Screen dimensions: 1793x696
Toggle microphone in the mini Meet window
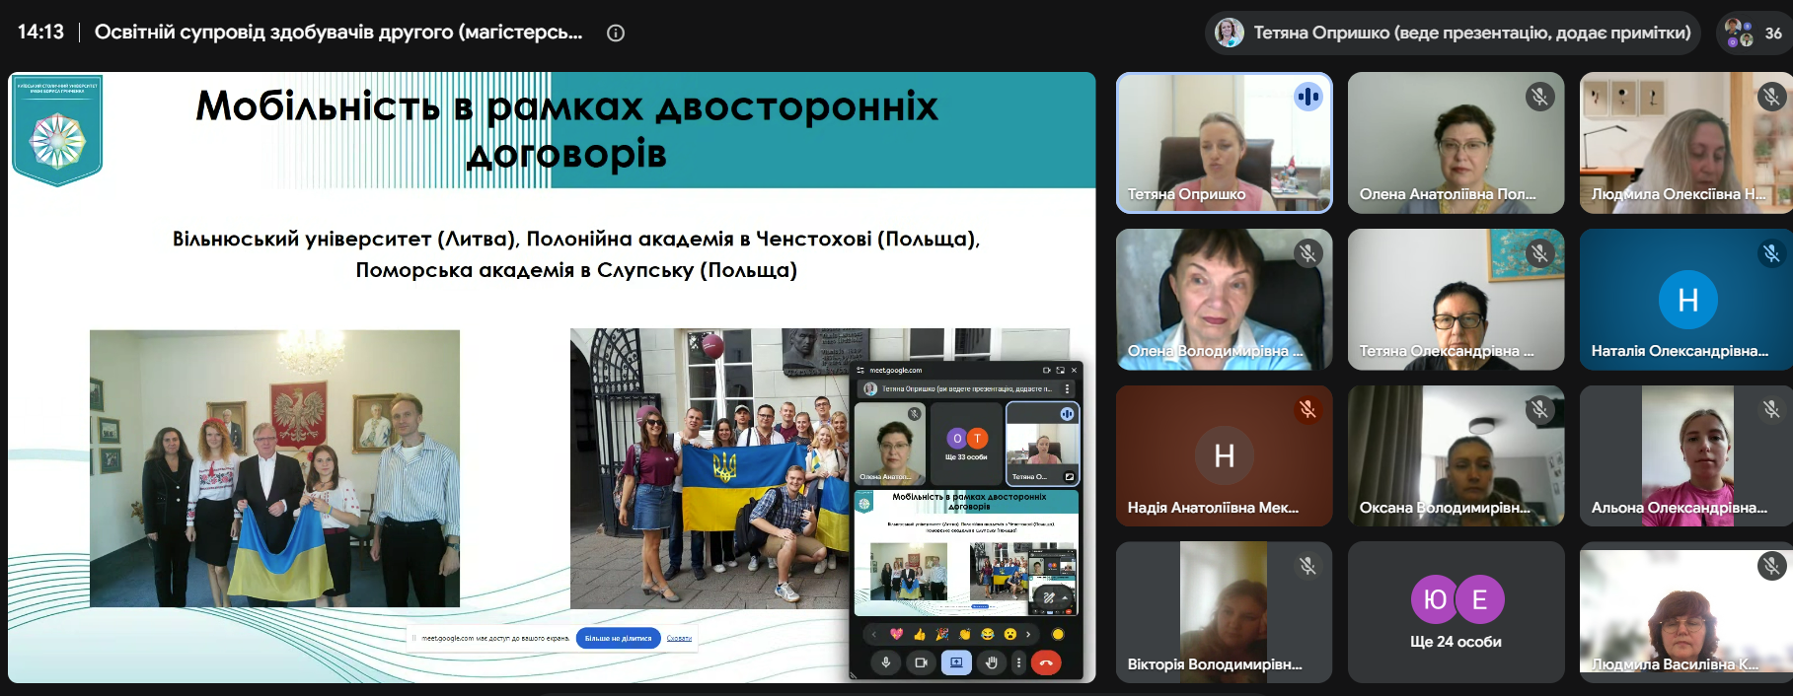(886, 662)
